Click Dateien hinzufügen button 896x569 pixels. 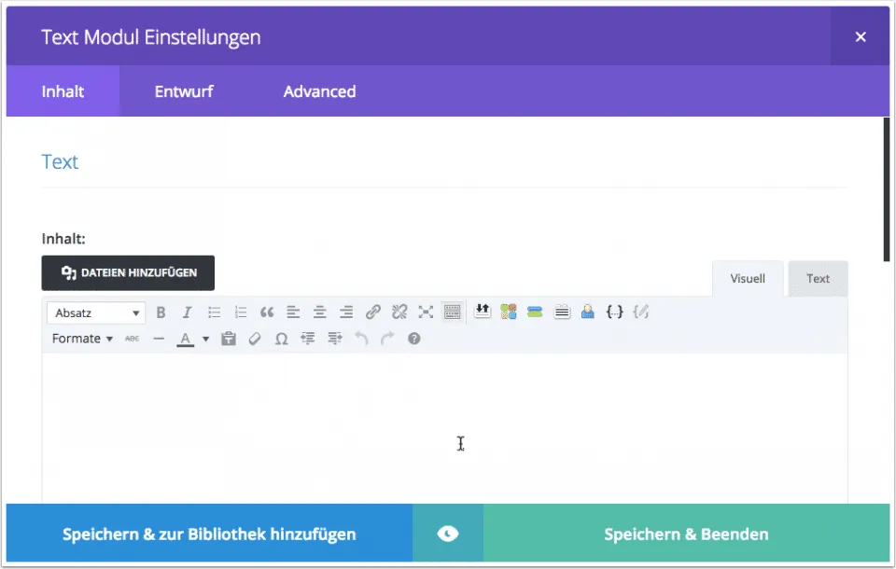[x=128, y=272]
